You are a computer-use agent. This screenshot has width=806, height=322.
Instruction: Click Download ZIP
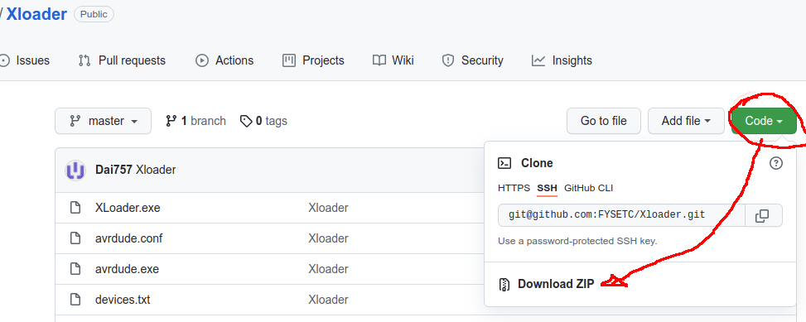(x=556, y=284)
